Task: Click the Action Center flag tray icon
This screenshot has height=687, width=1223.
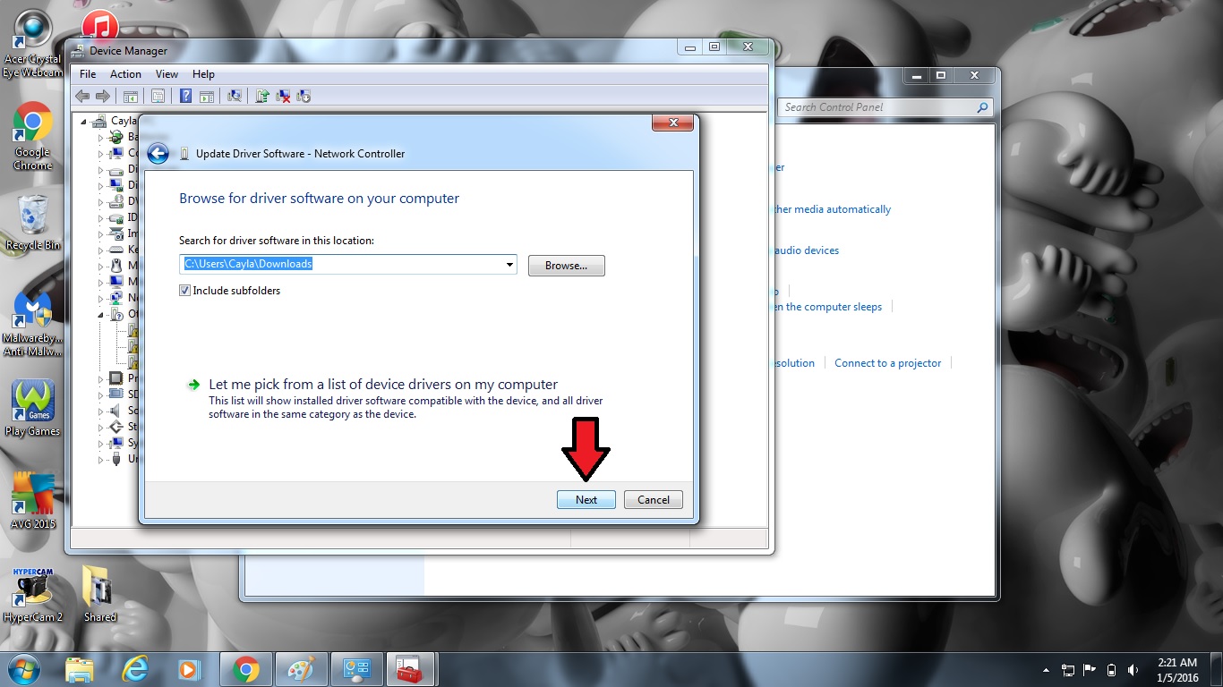Action: 1090,669
